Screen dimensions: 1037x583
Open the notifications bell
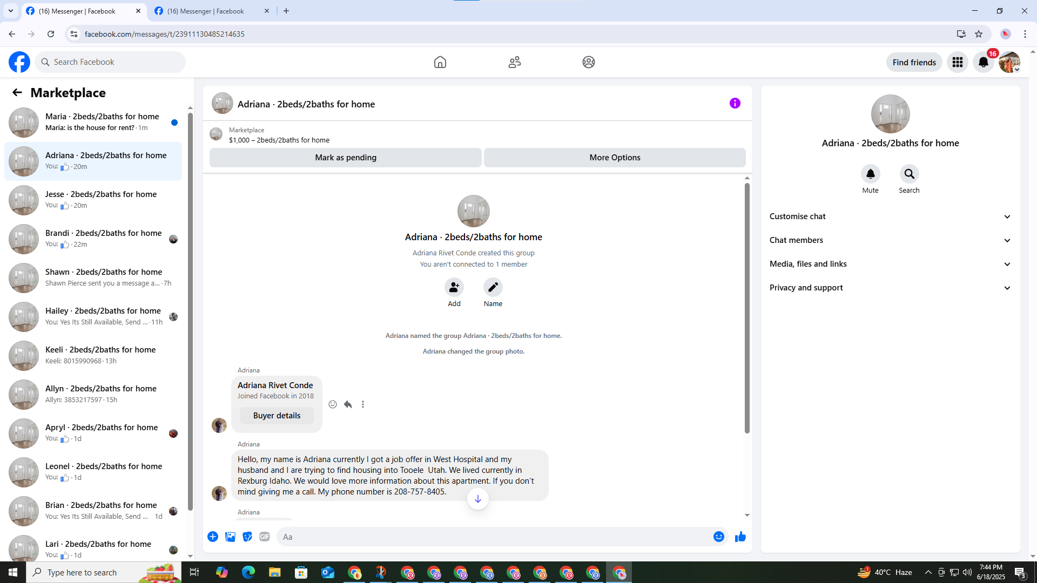coord(984,62)
